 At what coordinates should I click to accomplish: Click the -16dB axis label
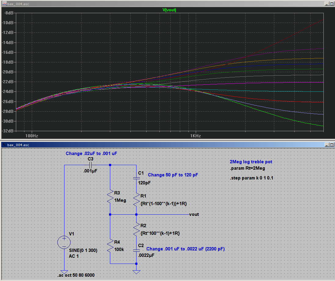click(7, 52)
